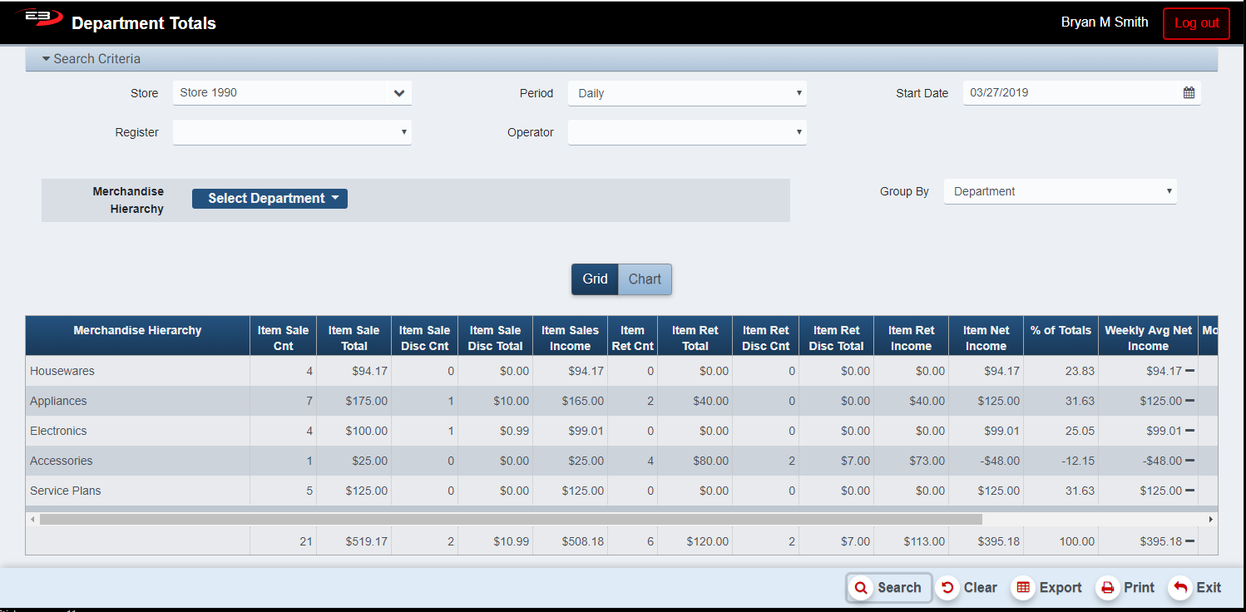Open the Start Date calendar picker icon
This screenshot has height=612, width=1246.
[1189, 93]
